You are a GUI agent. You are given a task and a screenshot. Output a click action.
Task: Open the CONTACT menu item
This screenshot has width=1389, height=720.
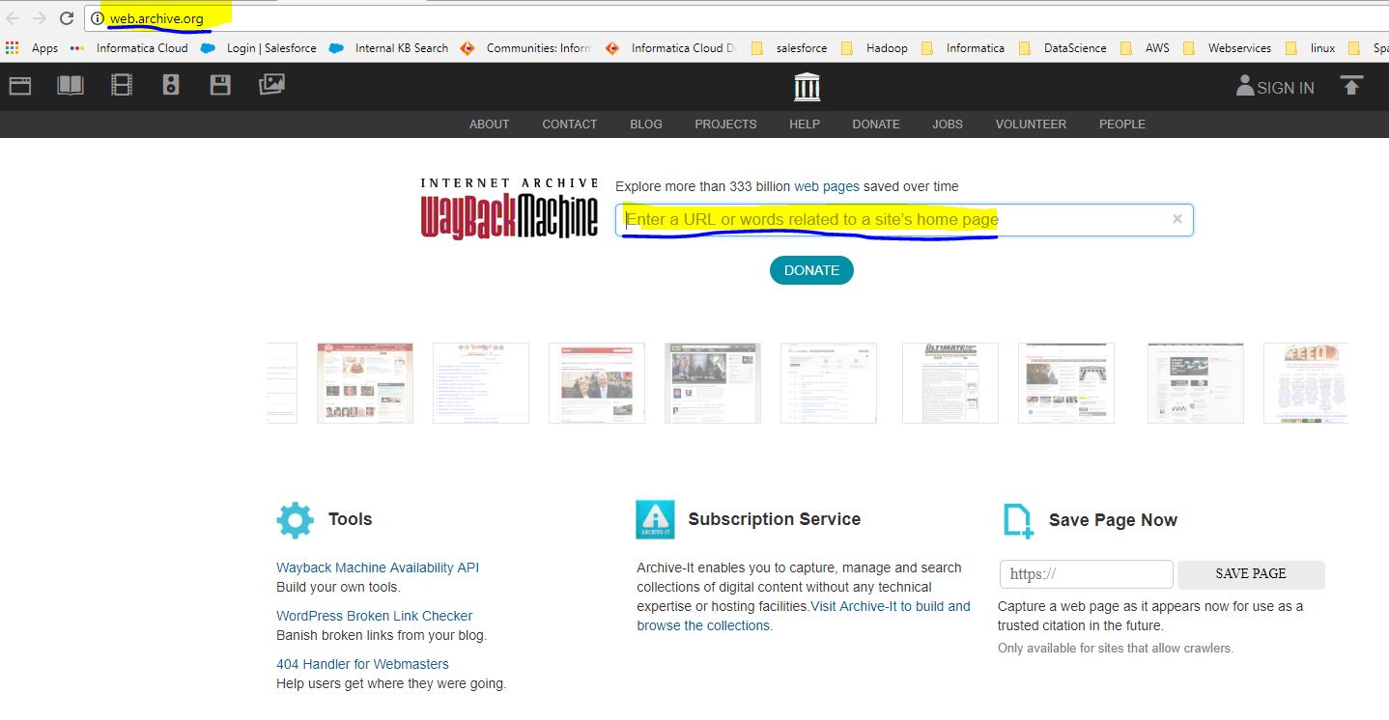570,125
